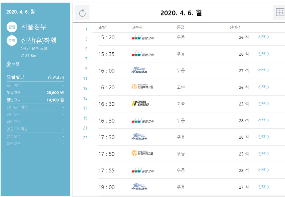Jump to hour 21 in time index
The height and width of the screenshot is (197, 285).
pyautogui.click(x=85, y=128)
